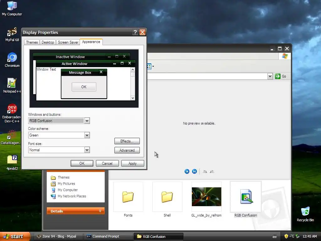Switch to the Themes tab
The width and height of the screenshot is (321, 241).
point(32,42)
